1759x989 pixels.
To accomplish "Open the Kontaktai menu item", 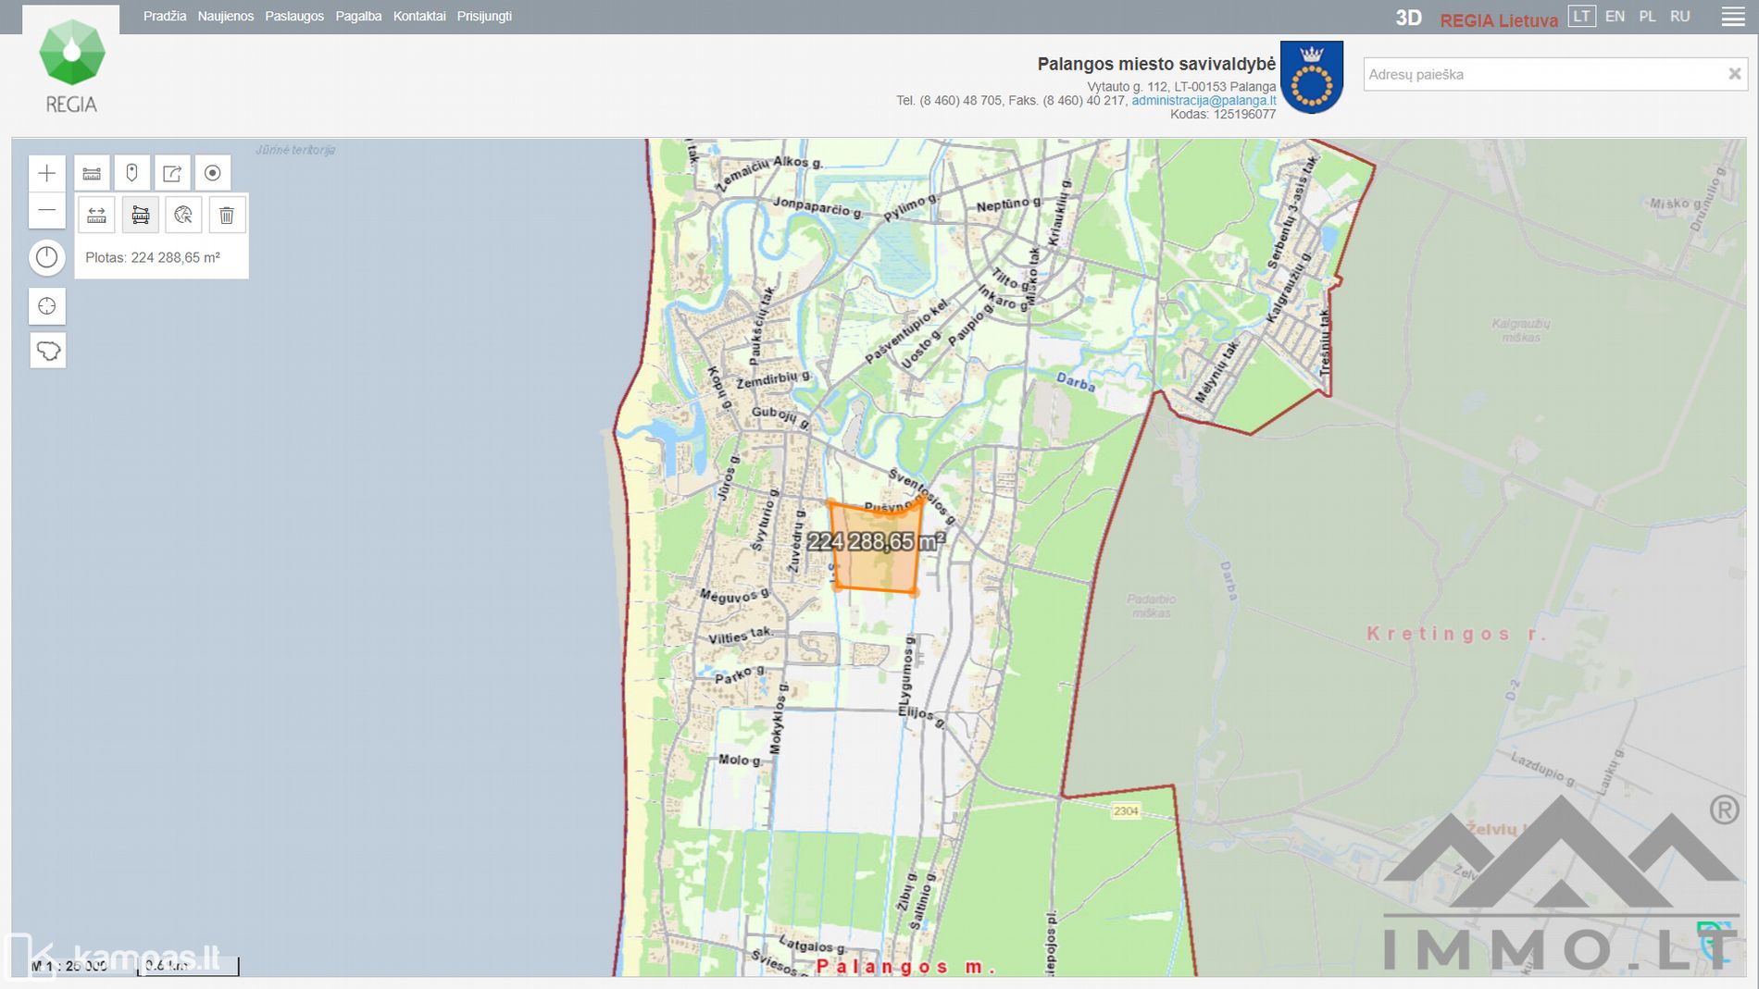I will point(418,17).
